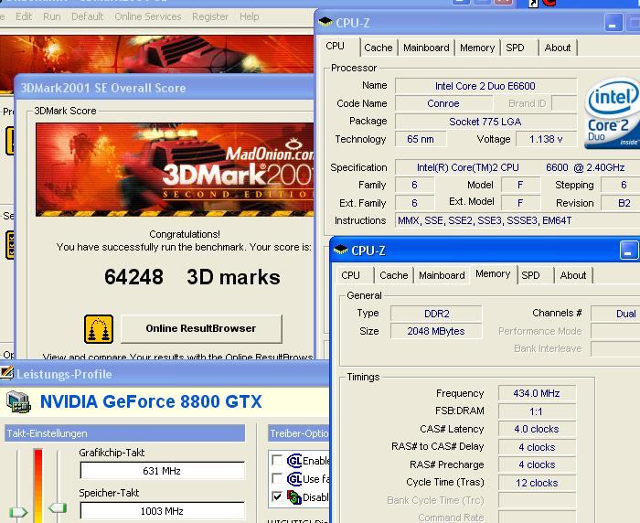Click the Online ResultBrowser button
Screen dimensions: 640x523
[201, 328]
